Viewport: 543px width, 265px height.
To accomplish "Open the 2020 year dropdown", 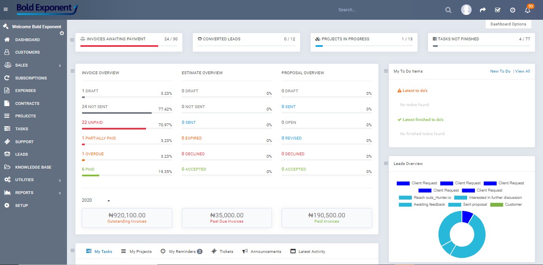I will click(x=96, y=200).
